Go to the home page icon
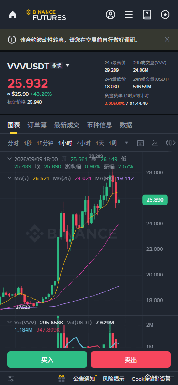This screenshot has width=178, height=385. click(13, 15)
